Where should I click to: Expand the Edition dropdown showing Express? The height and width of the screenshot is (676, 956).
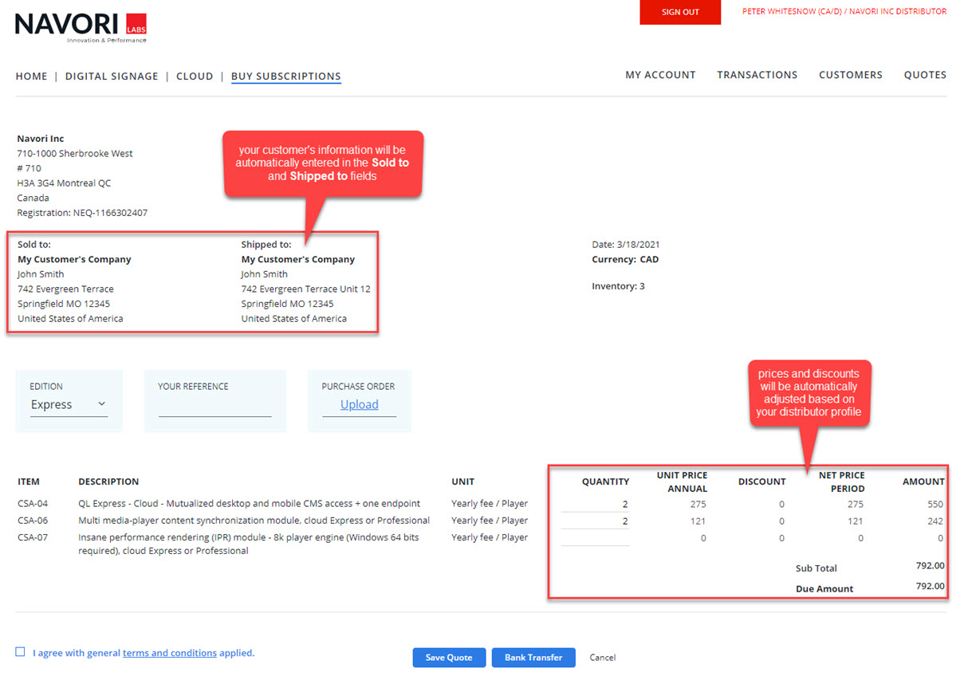tap(69, 405)
